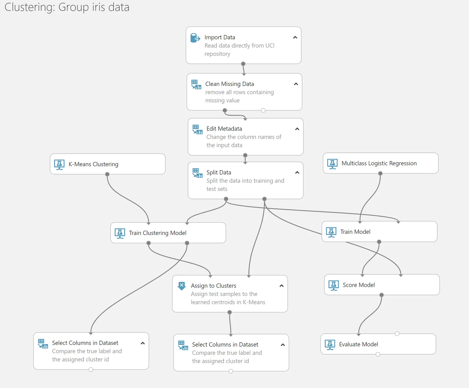Click the Edit Metadata module icon
Image resolution: width=469 pixels, height=388 pixels.
[197, 129]
